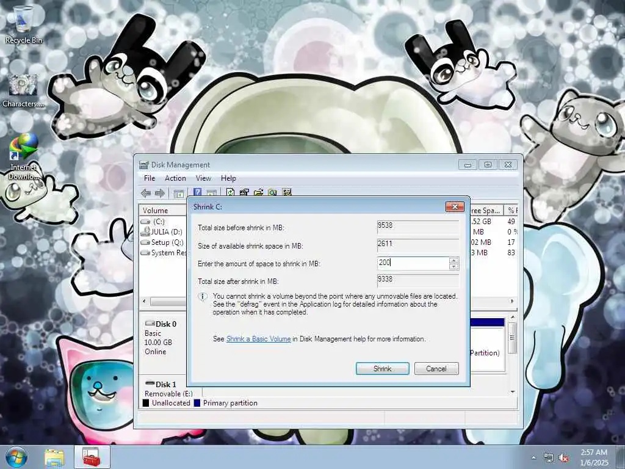Open the View menu
The width and height of the screenshot is (625, 469).
tap(203, 178)
